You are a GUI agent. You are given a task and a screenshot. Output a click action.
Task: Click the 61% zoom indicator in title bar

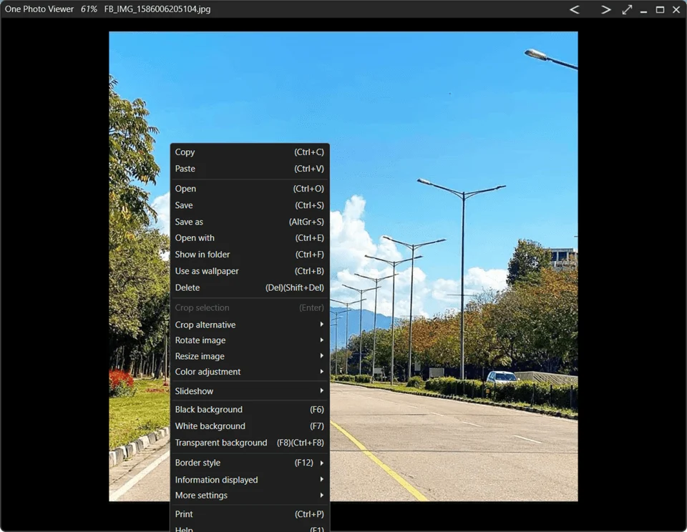pos(89,9)
